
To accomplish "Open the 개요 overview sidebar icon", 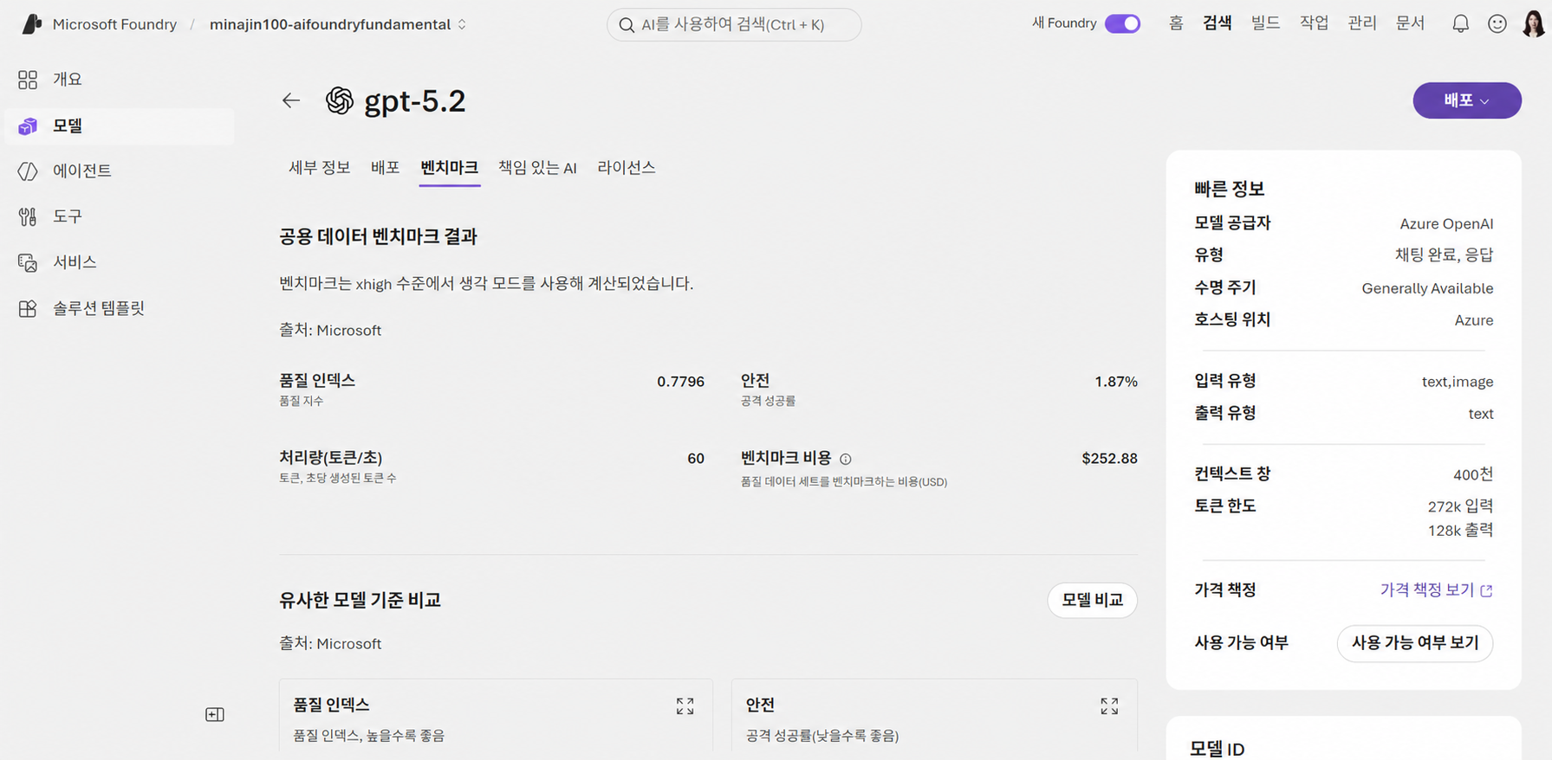I will point(28,80).
